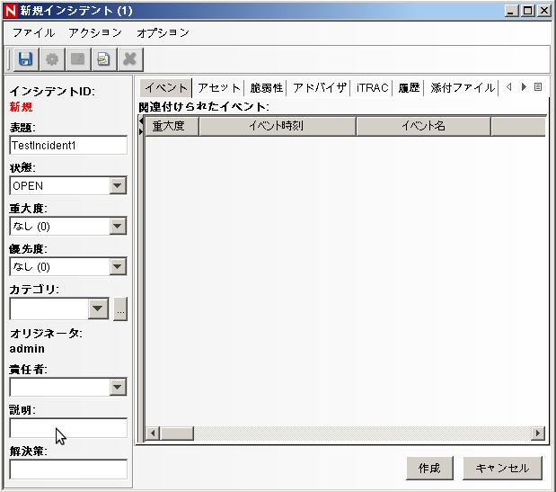Switch to the iTRAC tab
The width and height of the screenshot is (556, 492).
click(372, 87)
